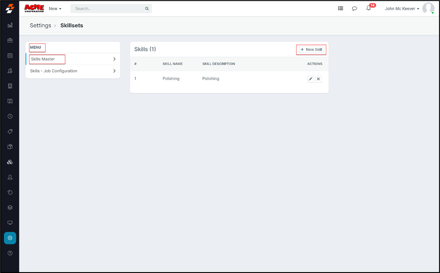440x273 pixels.
Task: Edit the Polishing skill with the pencil icon
Action: 311,79
